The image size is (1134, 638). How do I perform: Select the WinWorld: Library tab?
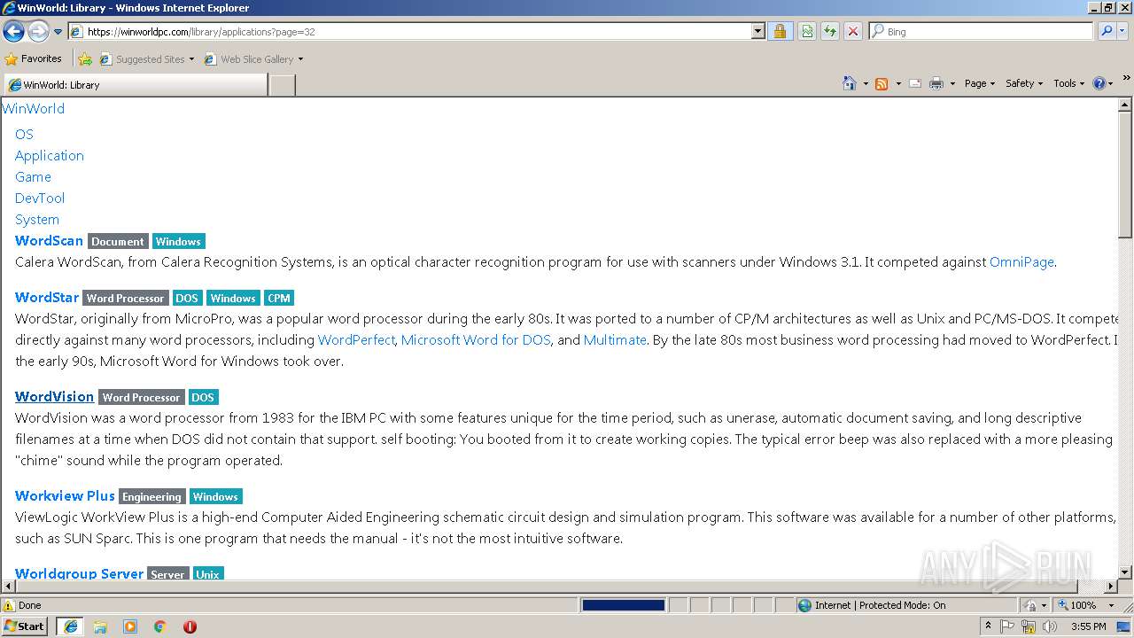[135, 85]
